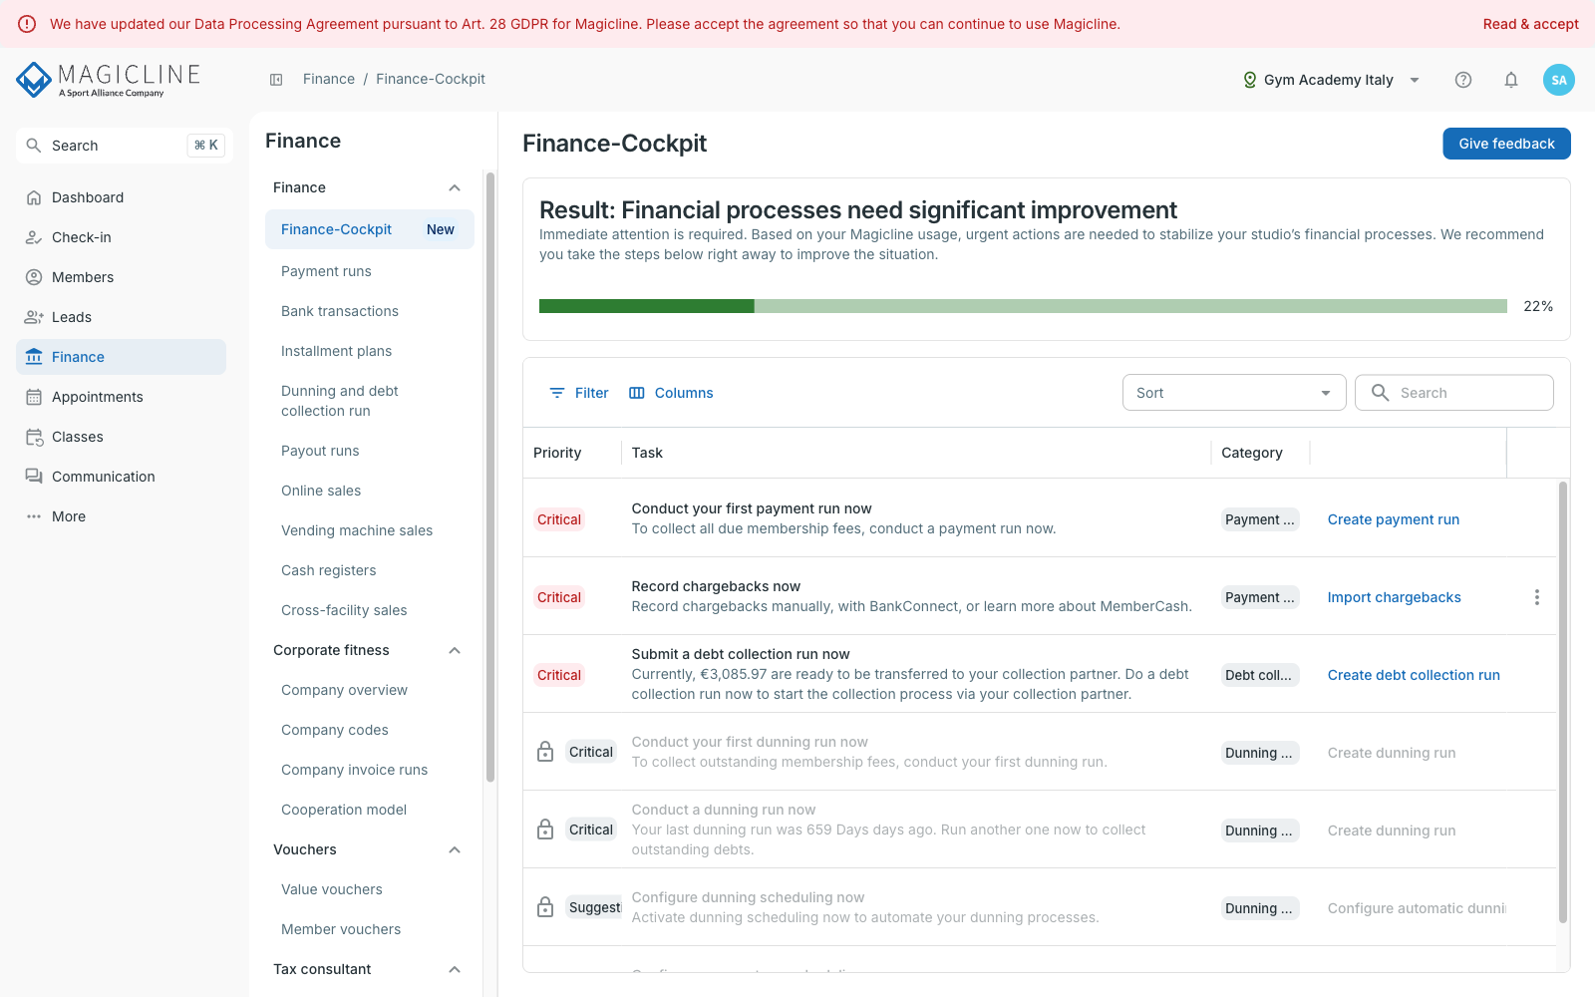Open the notifications bell
Viewport: 1595px width, 997px height.
[x=1511, y=80]
